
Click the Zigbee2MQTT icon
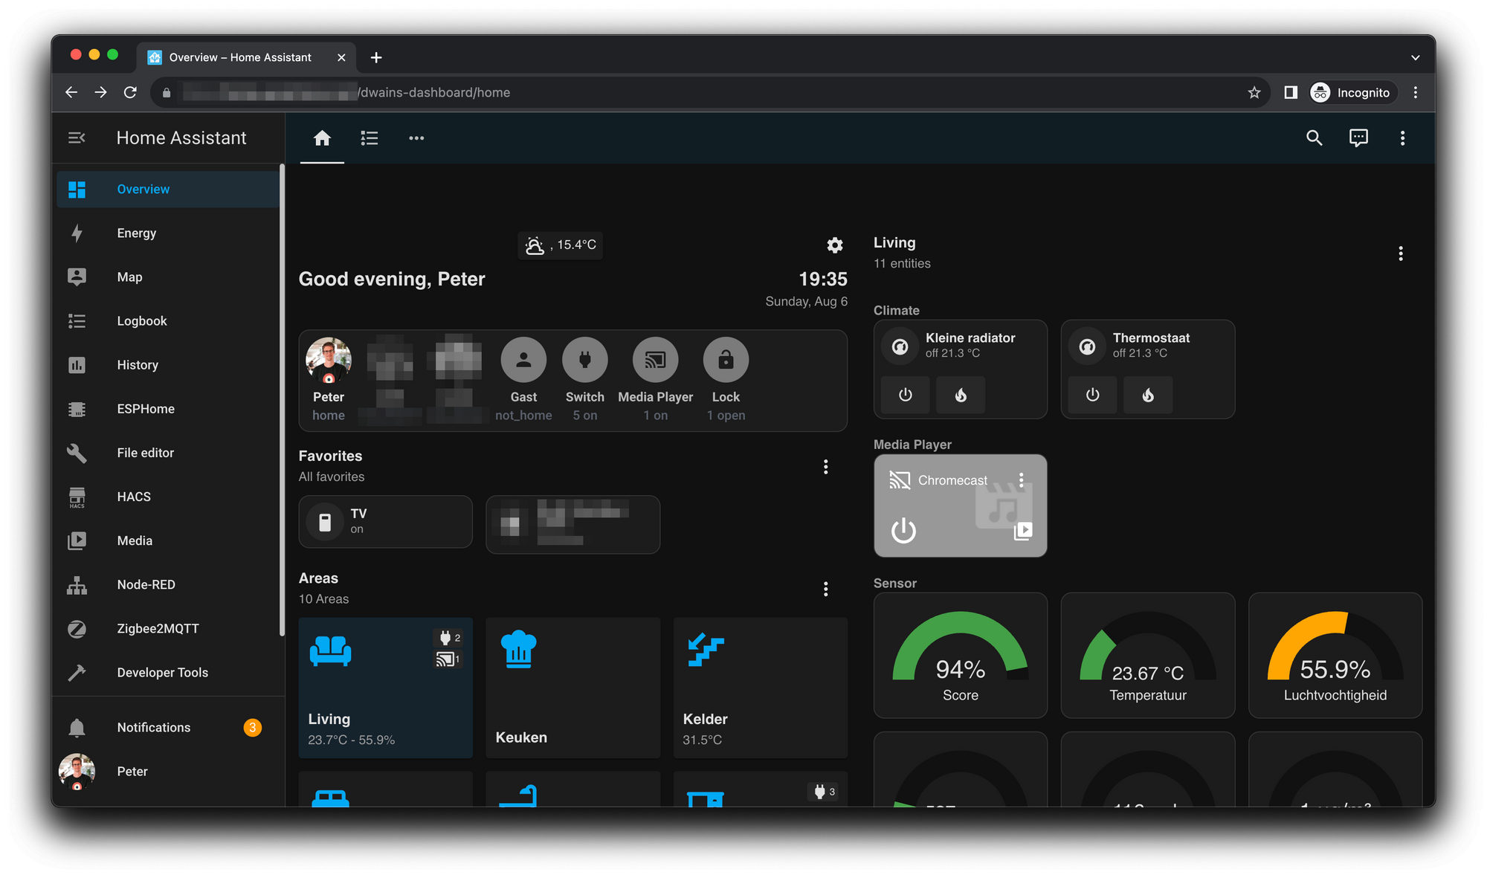pyautogui.click(x=78, y=628)
